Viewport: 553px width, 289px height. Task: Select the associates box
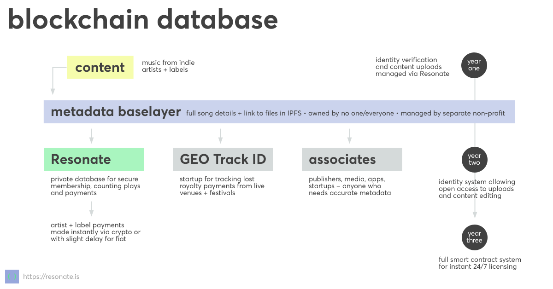[x=352, y=159]
